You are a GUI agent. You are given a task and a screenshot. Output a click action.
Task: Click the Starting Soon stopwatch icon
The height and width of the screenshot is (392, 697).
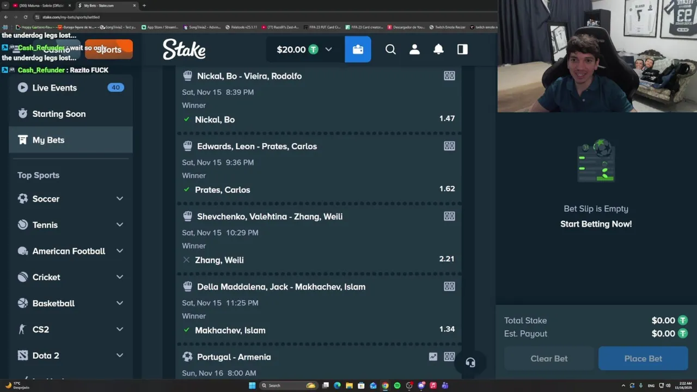tap(22, 114)
